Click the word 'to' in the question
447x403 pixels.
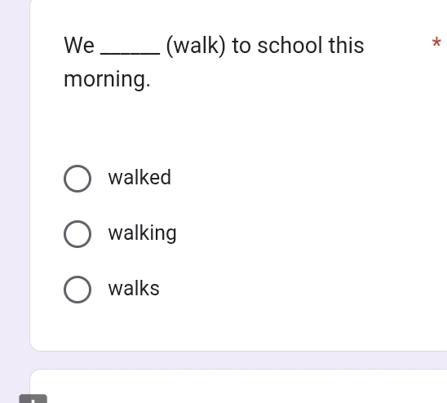[x=241, y=46]
